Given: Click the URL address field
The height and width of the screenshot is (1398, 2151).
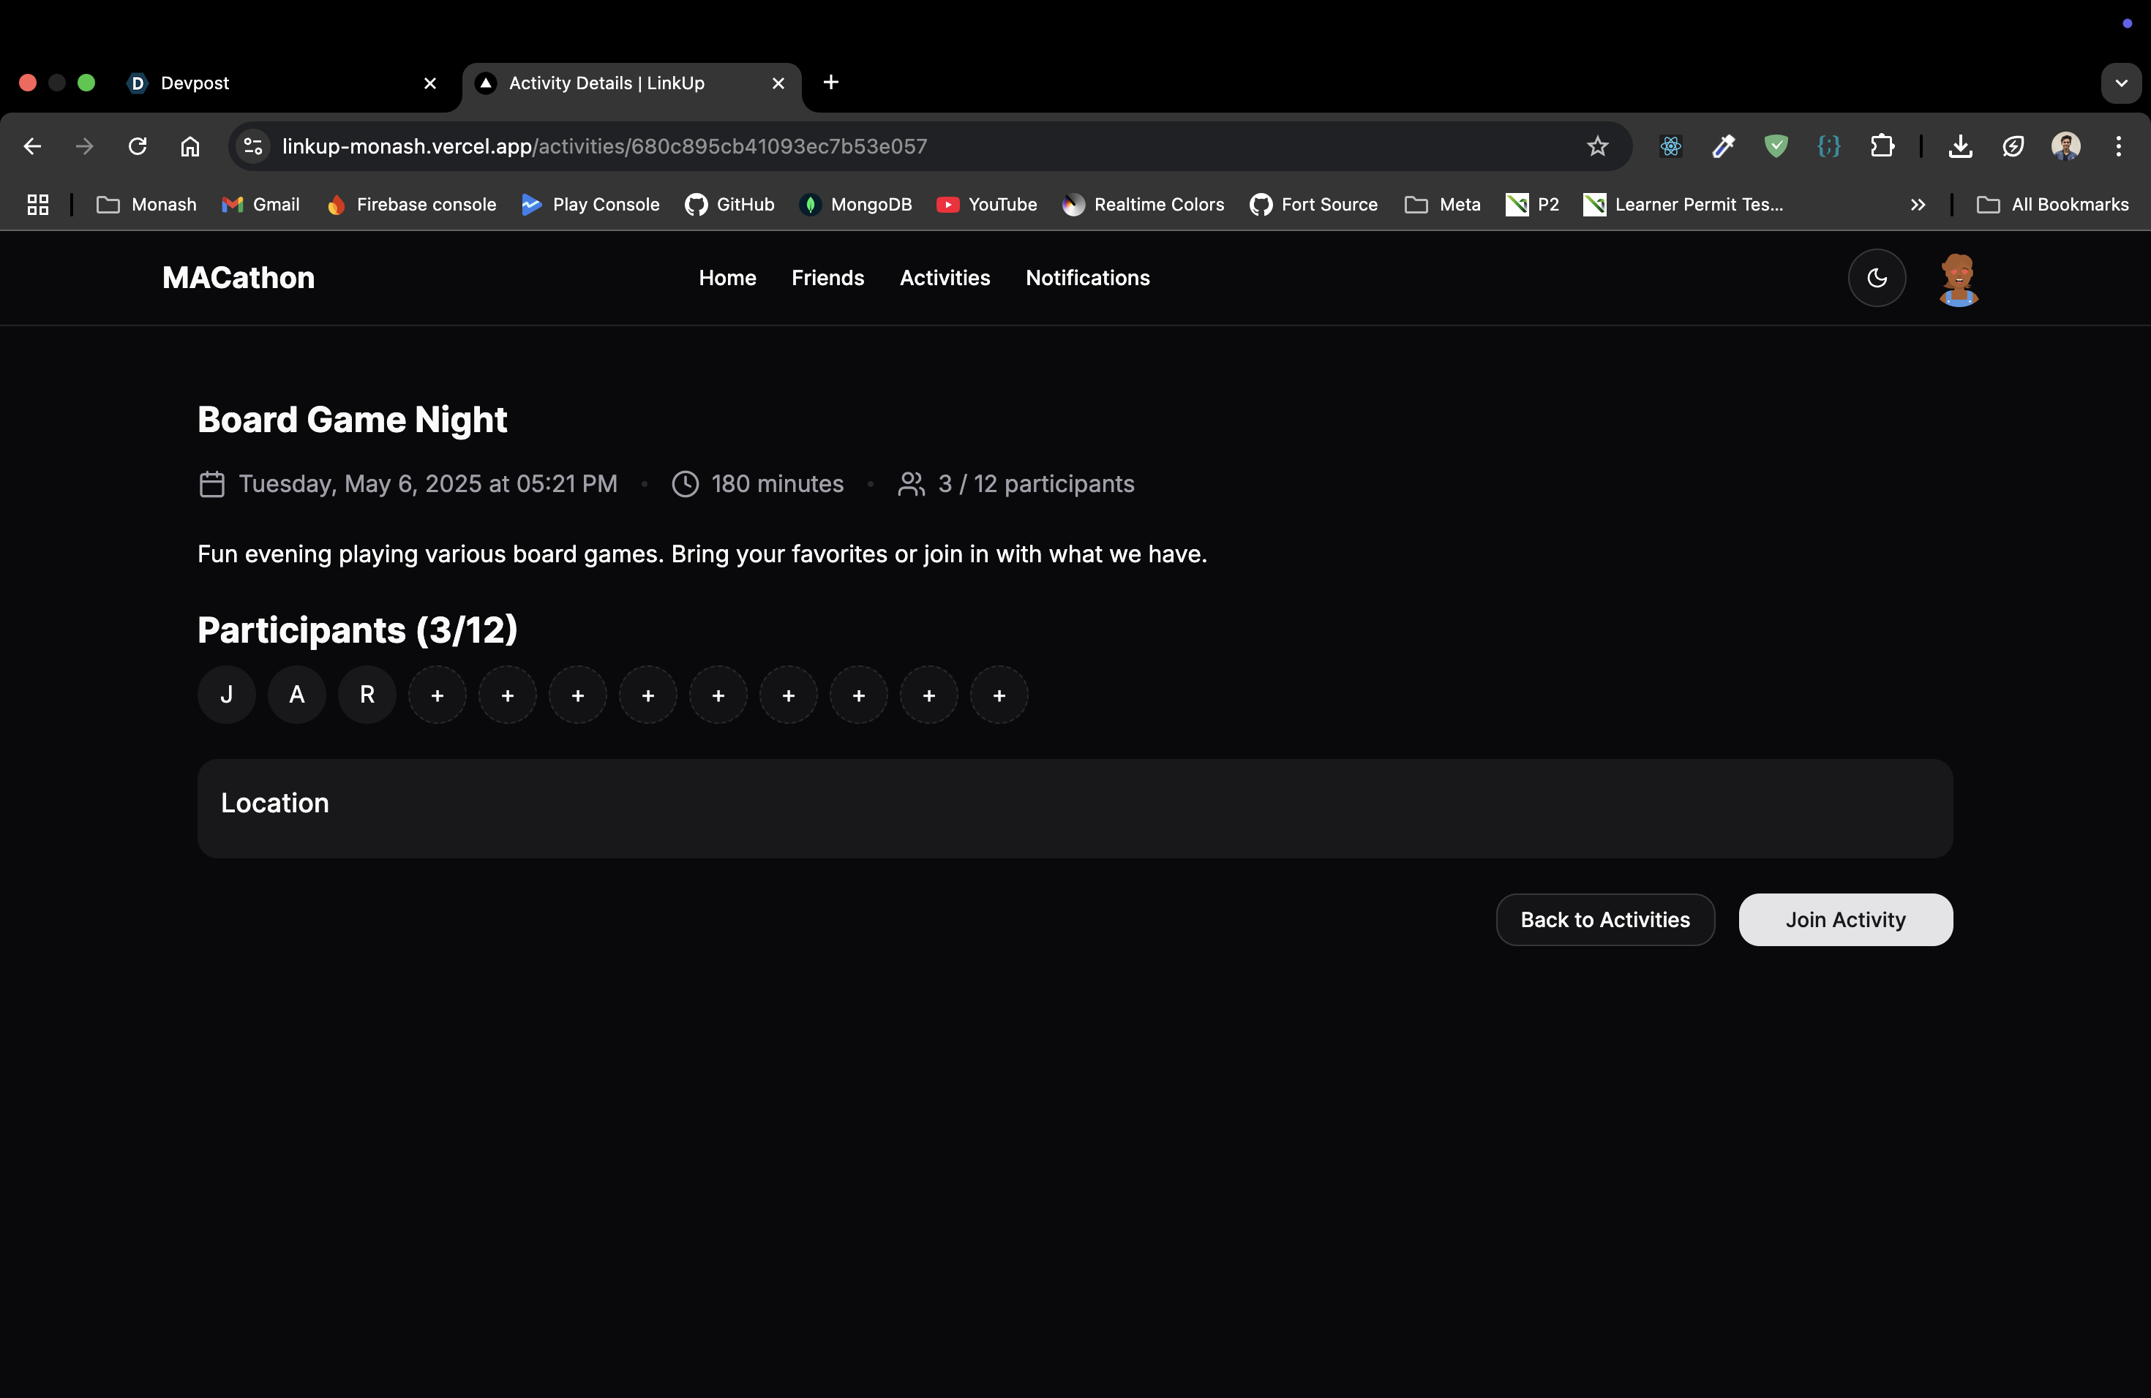Looking at the screenshot, I should click(x=904, y=146).
